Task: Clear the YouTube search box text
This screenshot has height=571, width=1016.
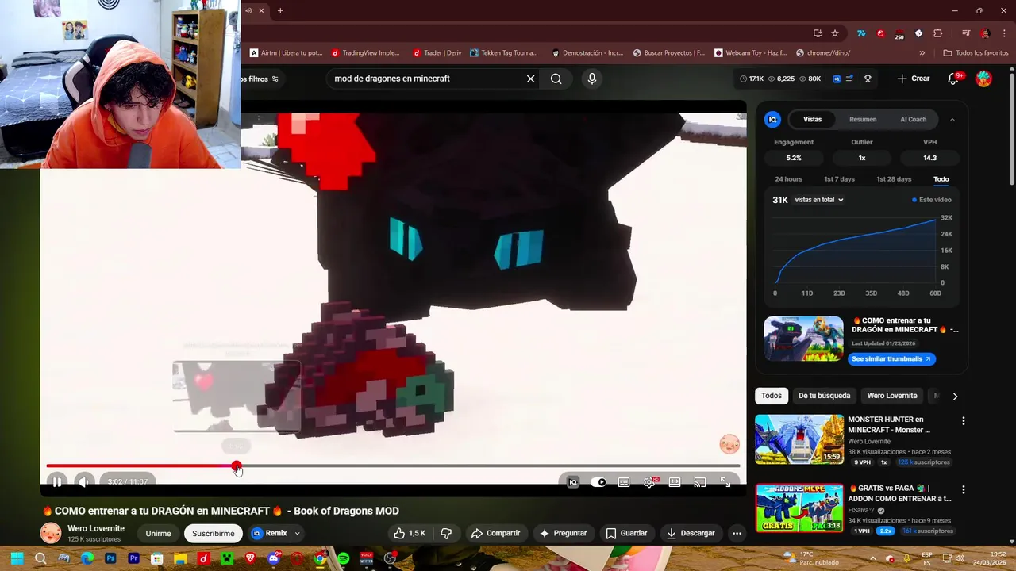Action: (530, 79)
